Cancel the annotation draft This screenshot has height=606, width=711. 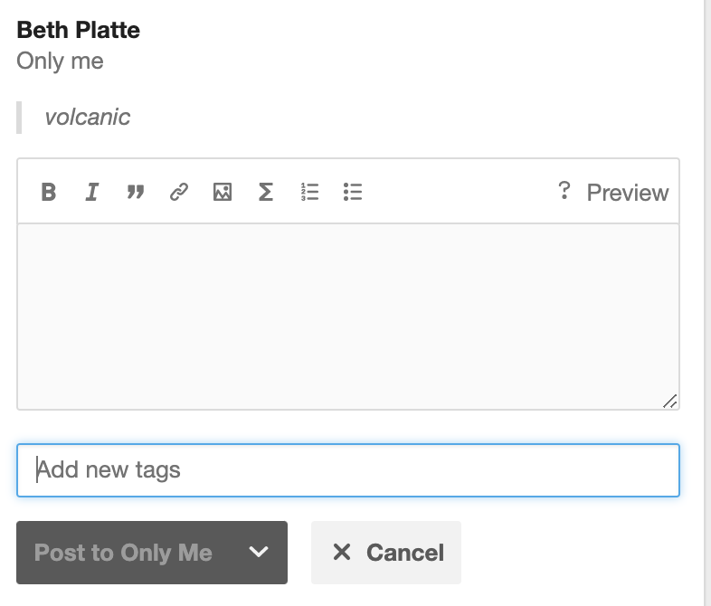point(386,553)
